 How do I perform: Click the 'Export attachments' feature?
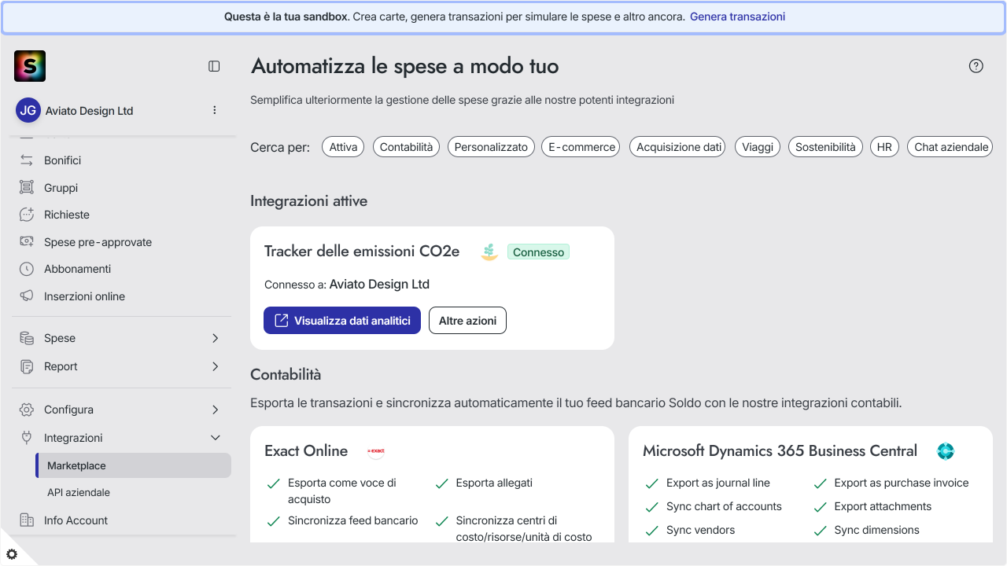click(883, 506)
